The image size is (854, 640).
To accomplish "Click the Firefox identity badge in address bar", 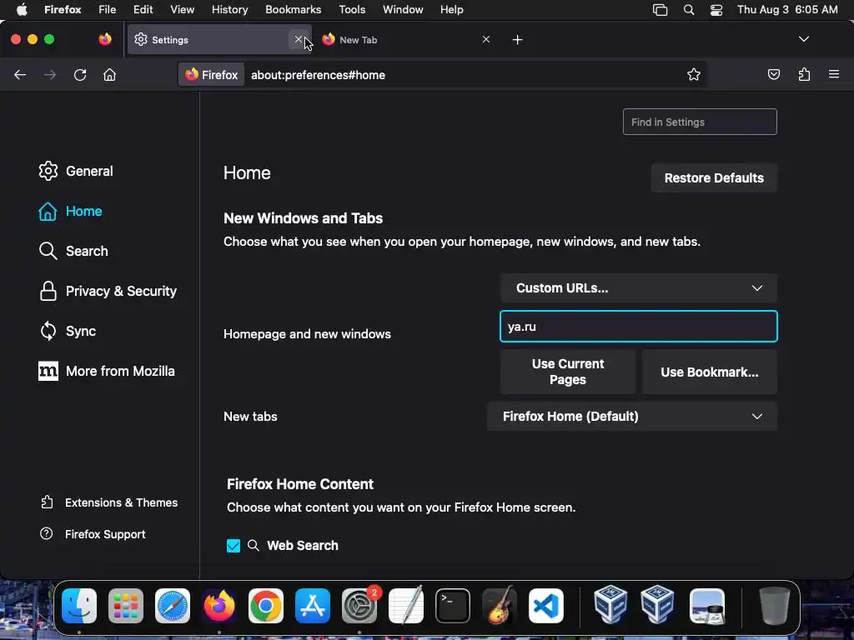I will [212, 75].
